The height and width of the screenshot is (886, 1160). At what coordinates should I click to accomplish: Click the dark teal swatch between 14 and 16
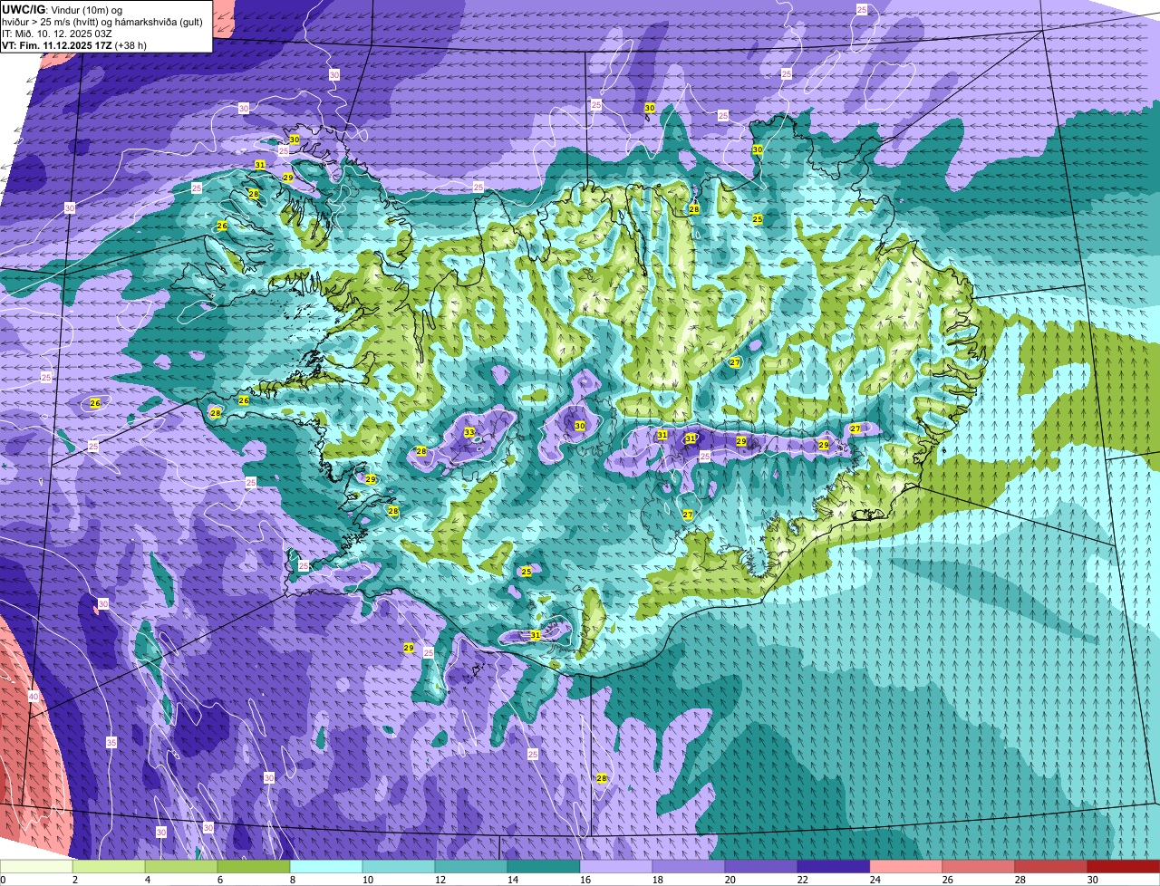[x=544, y=866]
